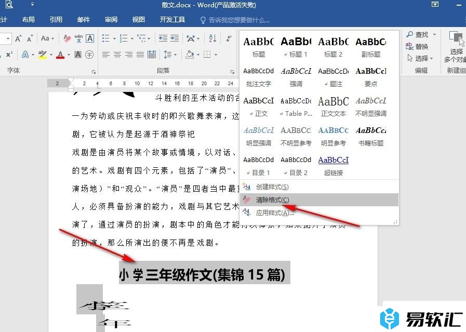Expand the multilevel list dropdown arrow
The width and height of the screenshot is (466, 332).
pyautogui.click(x=149, y=38)
